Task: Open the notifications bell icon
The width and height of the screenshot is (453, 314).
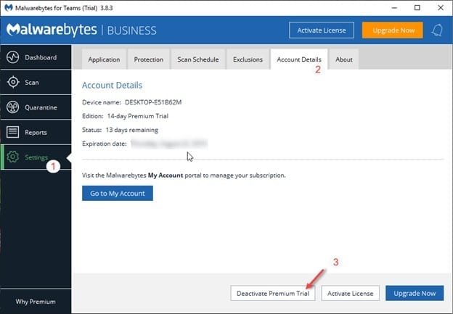Action: [437, 30]
